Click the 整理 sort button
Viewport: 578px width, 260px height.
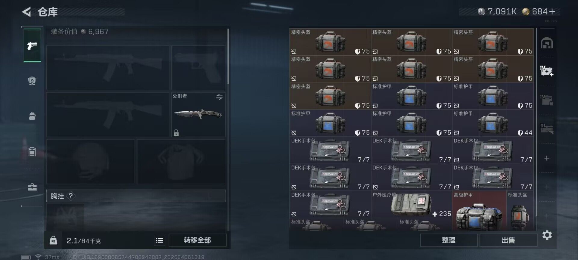click(x=449, y=240)
